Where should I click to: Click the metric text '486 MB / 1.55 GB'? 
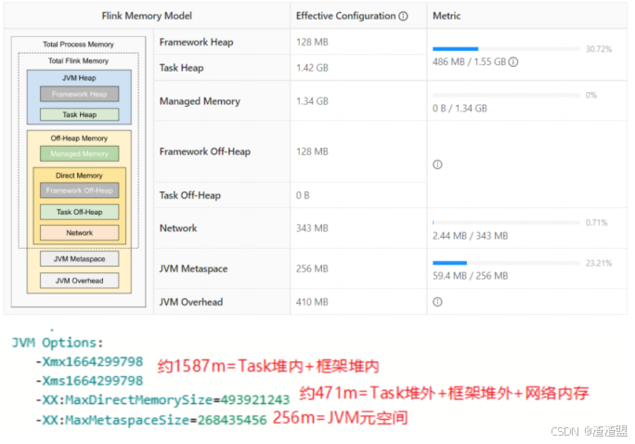point(470,62)
